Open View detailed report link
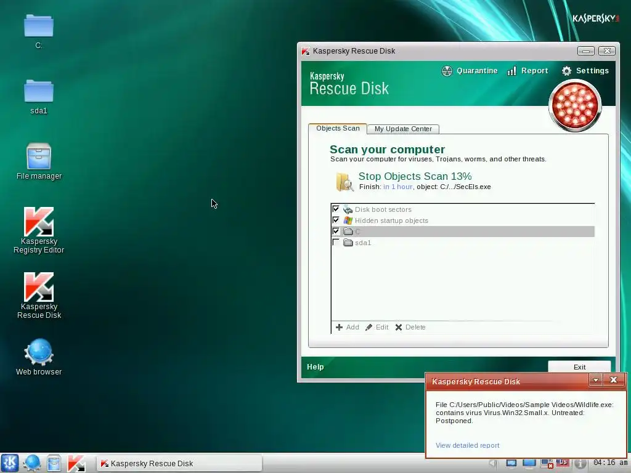631x473 pixels. coord(467,445)
